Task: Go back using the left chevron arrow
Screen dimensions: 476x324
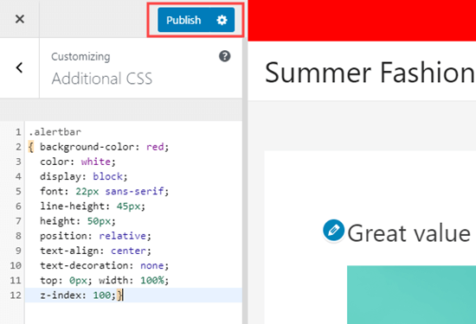Action: [19, 67]
